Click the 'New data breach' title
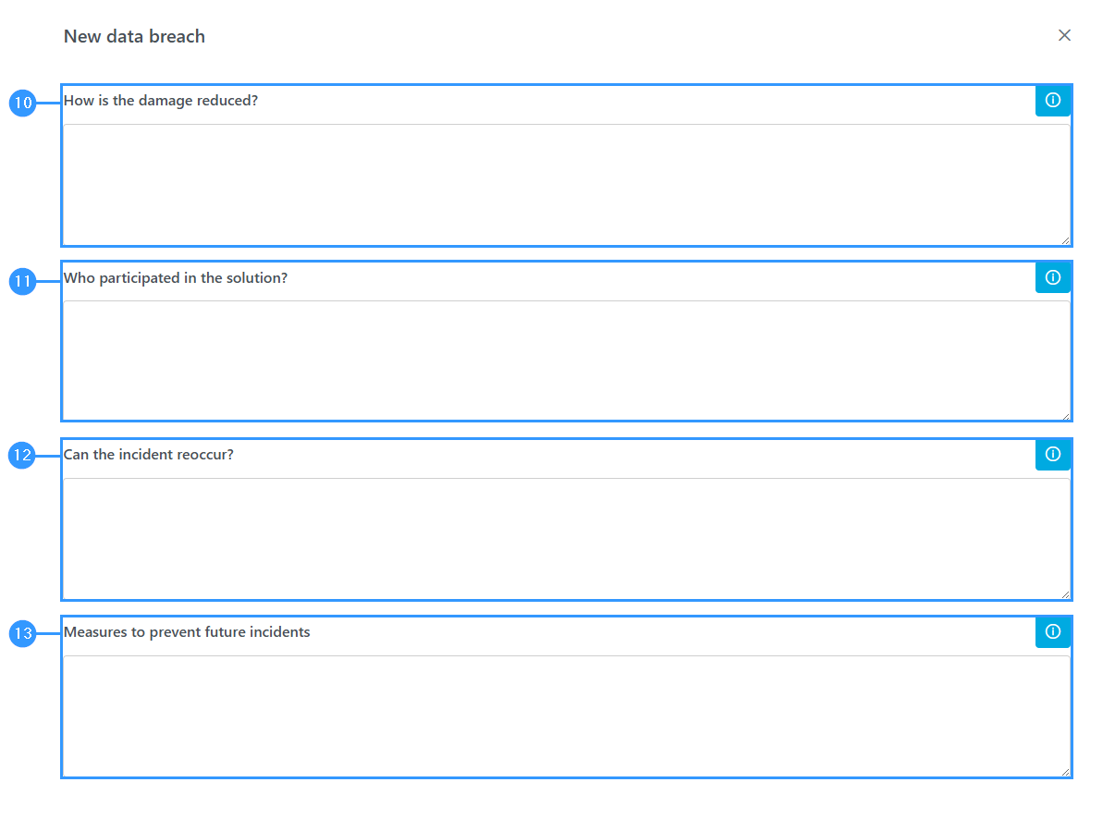 click(x=134, y=36)
